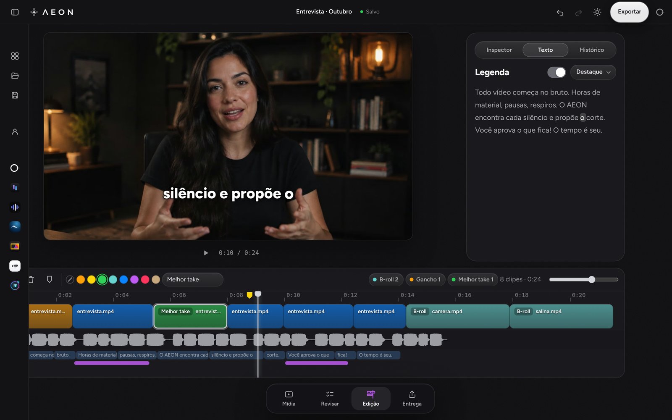Delete clip with trash icon
The width and height of the screenshot is (672, 420).
pos(31,279)
